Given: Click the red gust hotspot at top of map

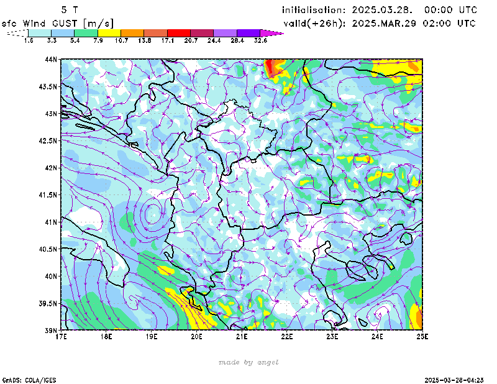Looking at the screenshot, I should click(x=272, y=65).
